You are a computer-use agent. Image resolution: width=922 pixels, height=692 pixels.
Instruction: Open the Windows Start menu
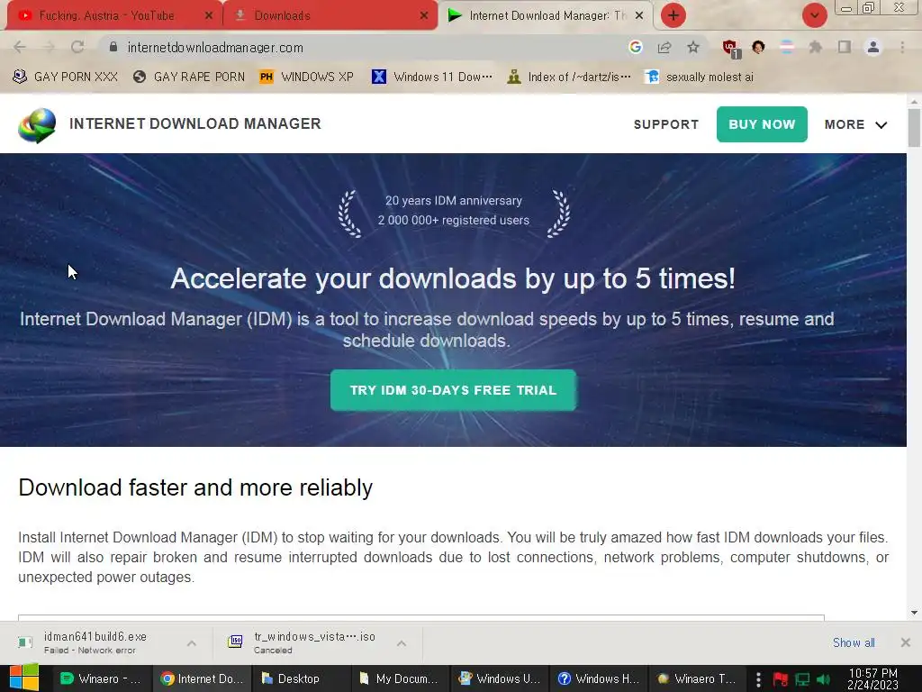coord(24,678)
